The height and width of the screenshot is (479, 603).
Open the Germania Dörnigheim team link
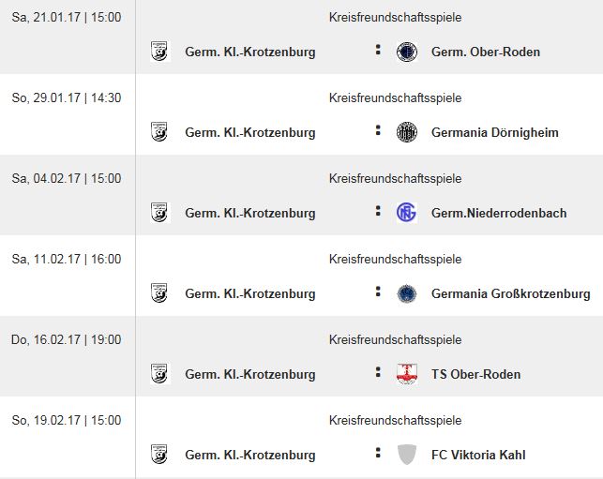click(x=494, y=132)
